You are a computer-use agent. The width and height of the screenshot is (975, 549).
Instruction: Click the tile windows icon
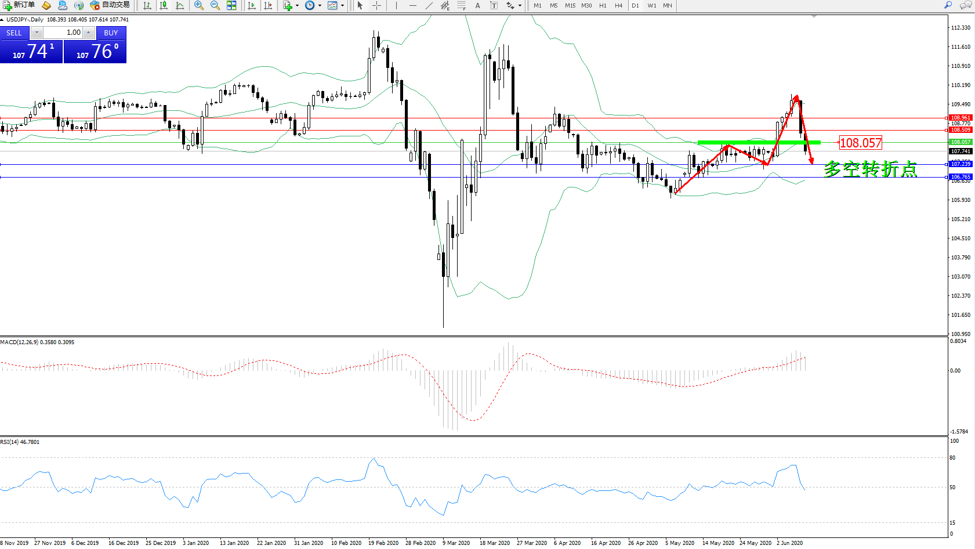(231, 5)
